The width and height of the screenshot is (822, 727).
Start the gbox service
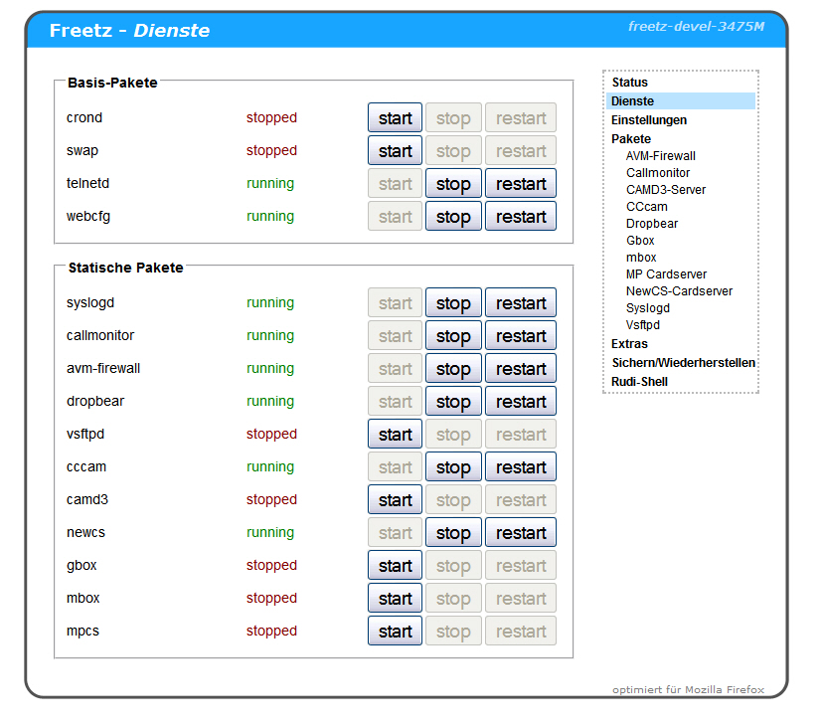395,566
